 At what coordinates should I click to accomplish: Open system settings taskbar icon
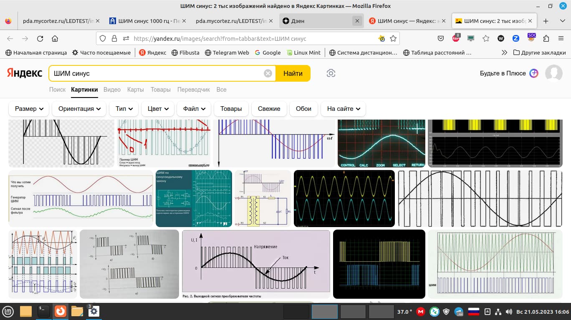[94, 311]
